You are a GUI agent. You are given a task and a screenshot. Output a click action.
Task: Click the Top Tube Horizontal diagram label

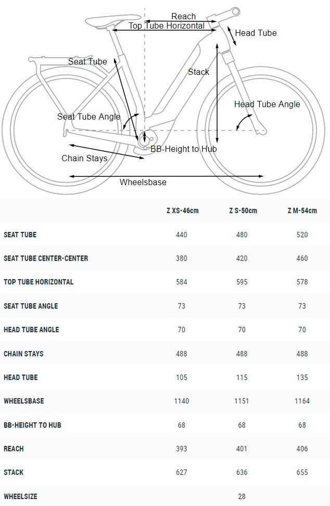(x=167, y=26)
